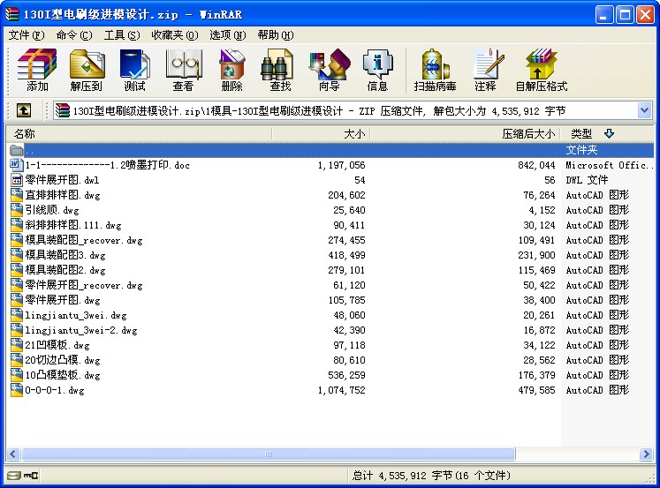
Task: Open the Favorites (收藏夹) menu
Action: (175, 35)
